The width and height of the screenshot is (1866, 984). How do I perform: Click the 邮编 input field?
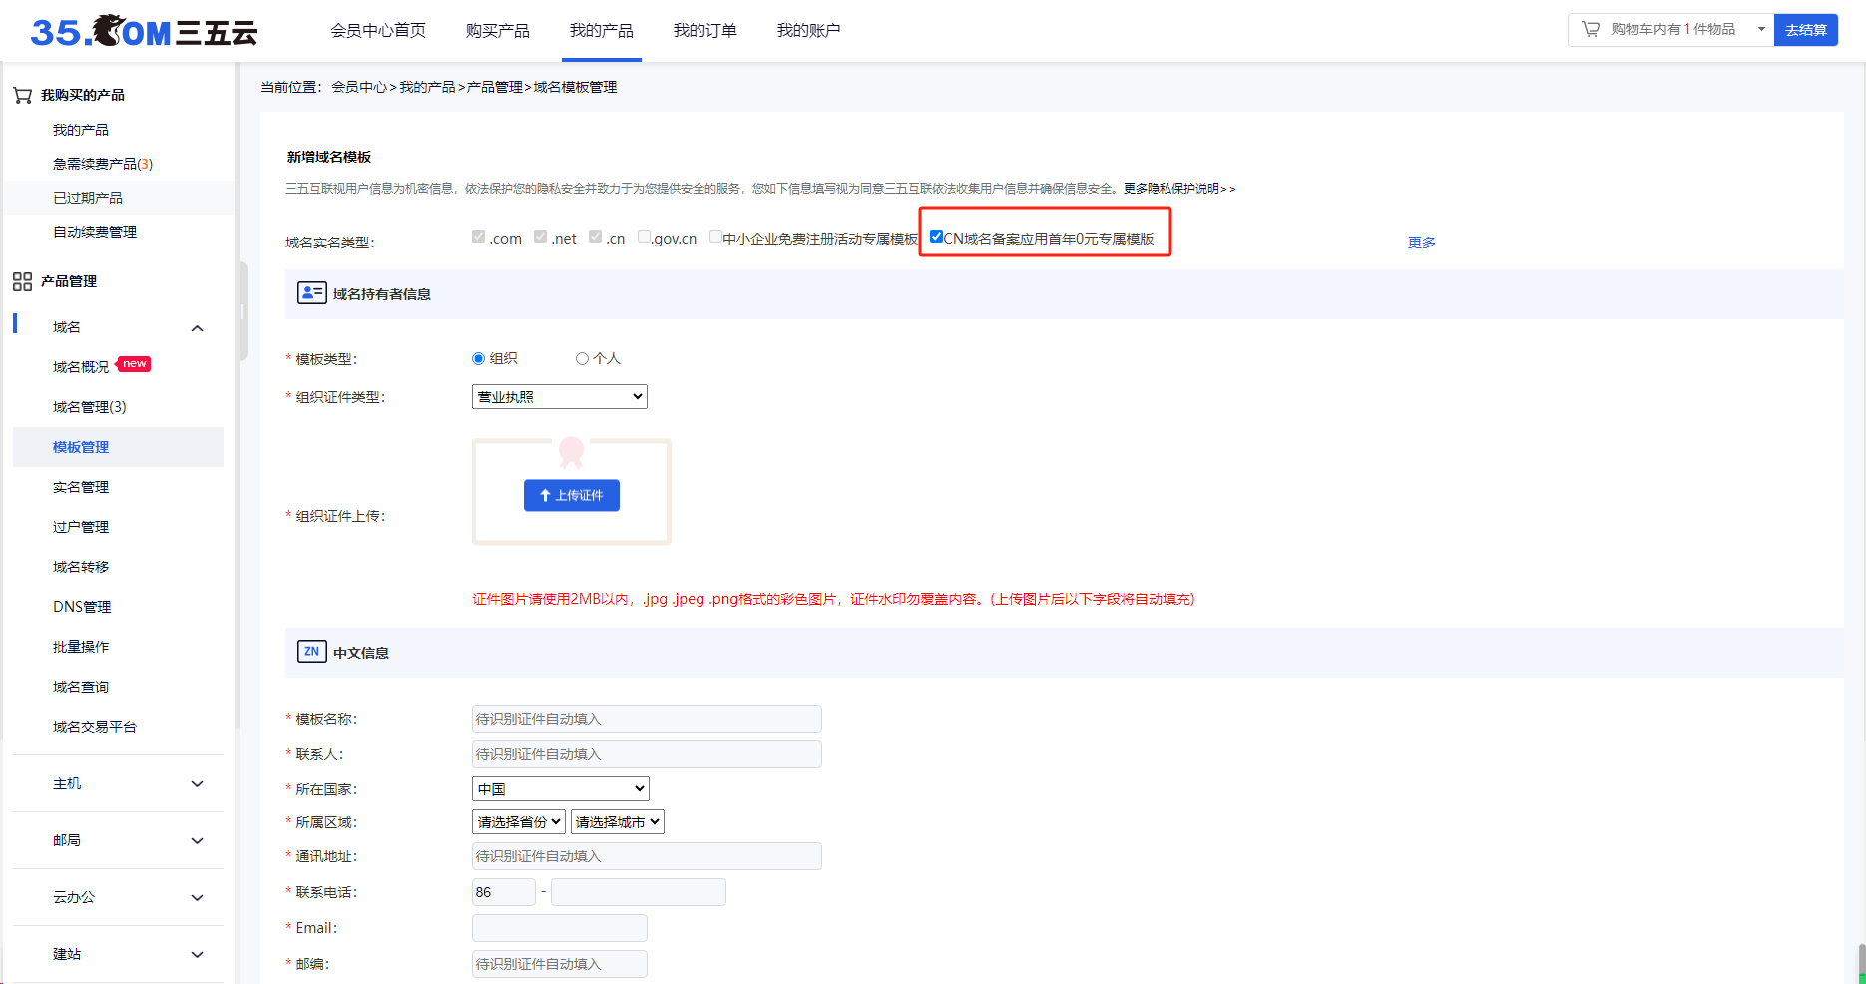[x=560, y=964]
